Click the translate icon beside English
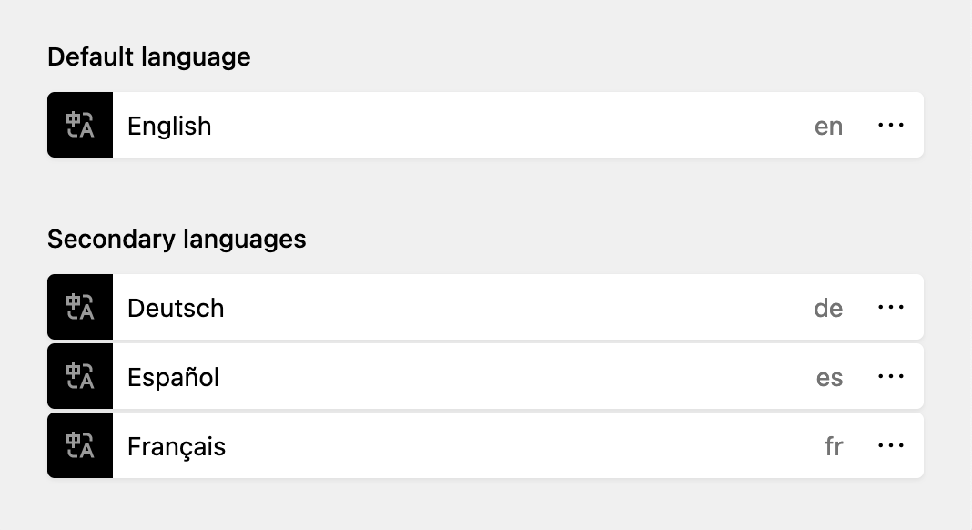The height and width of the screenshot is (530, 972). 80,125
